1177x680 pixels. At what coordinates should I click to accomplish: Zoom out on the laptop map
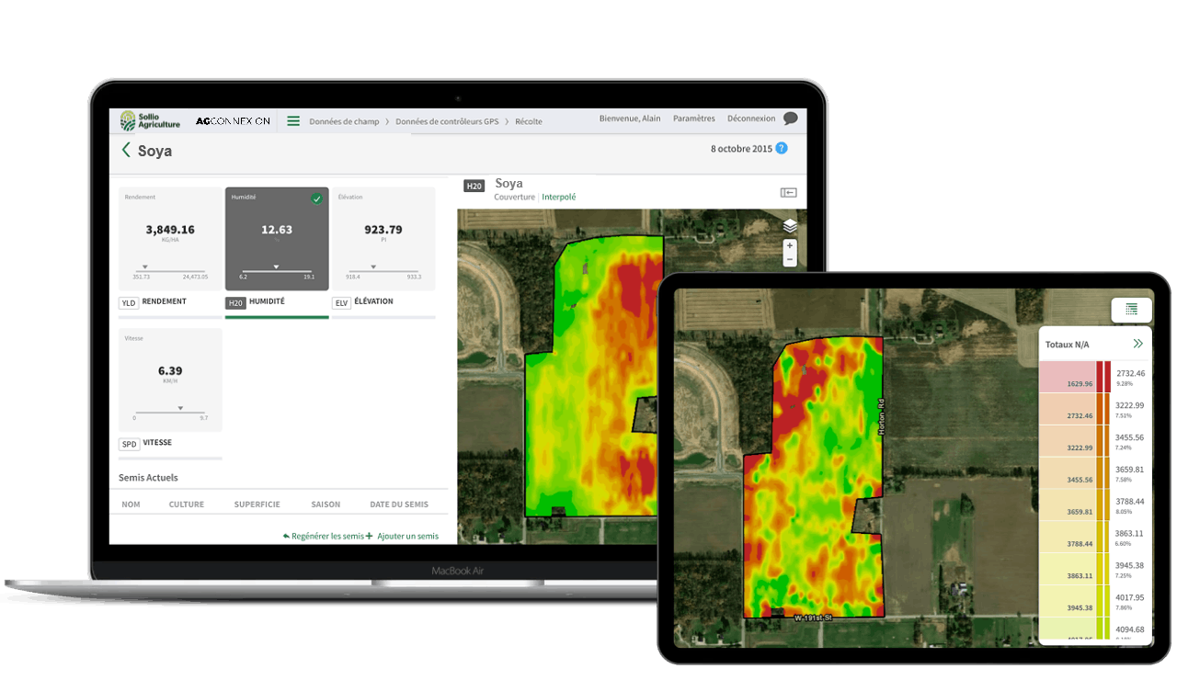click(789, 260)
